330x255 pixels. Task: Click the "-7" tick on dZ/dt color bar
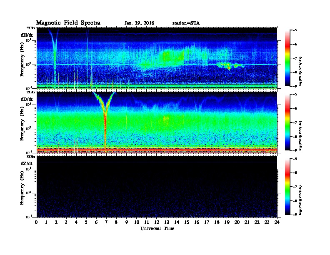pos(295,187)
